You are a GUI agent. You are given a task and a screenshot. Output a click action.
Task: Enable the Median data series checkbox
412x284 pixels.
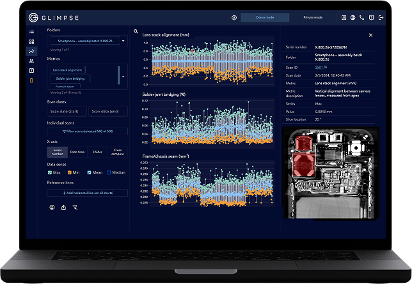click(x=109, y=172)
